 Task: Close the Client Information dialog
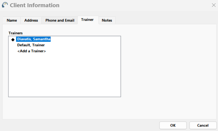(x=213, y=5)
